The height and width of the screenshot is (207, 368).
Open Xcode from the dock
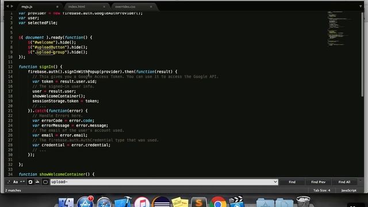pos(122,202)
